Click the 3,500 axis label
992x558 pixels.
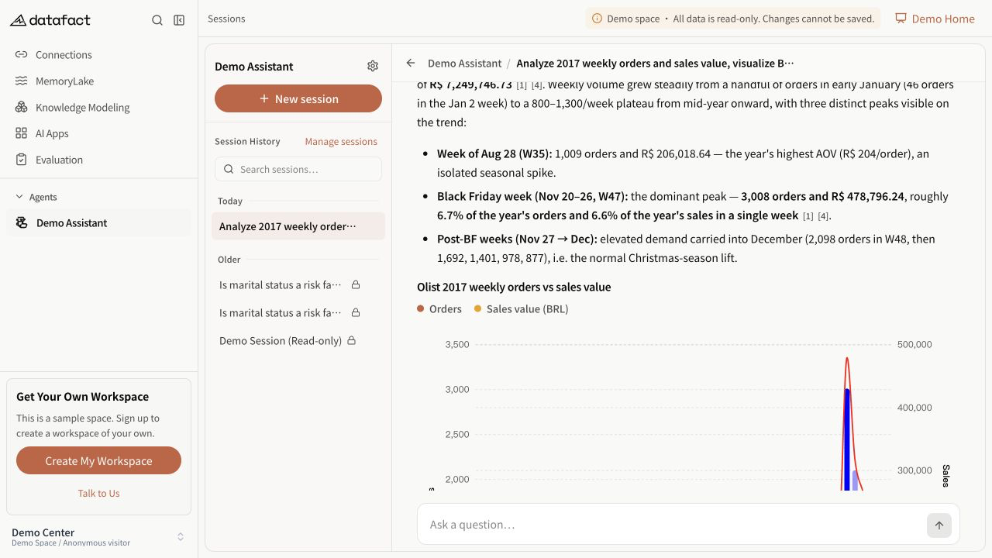[457, 344]
